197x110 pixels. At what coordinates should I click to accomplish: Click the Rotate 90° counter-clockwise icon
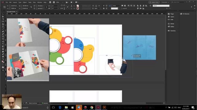click(x=64, y=6)
